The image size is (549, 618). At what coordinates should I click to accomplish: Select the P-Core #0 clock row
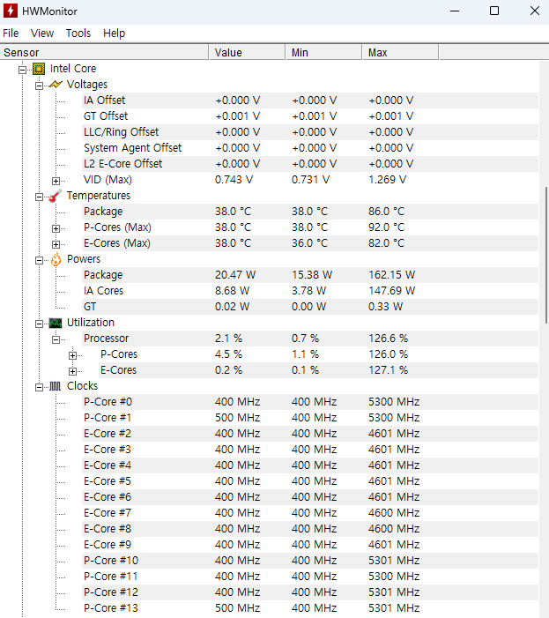pos(310,402)
